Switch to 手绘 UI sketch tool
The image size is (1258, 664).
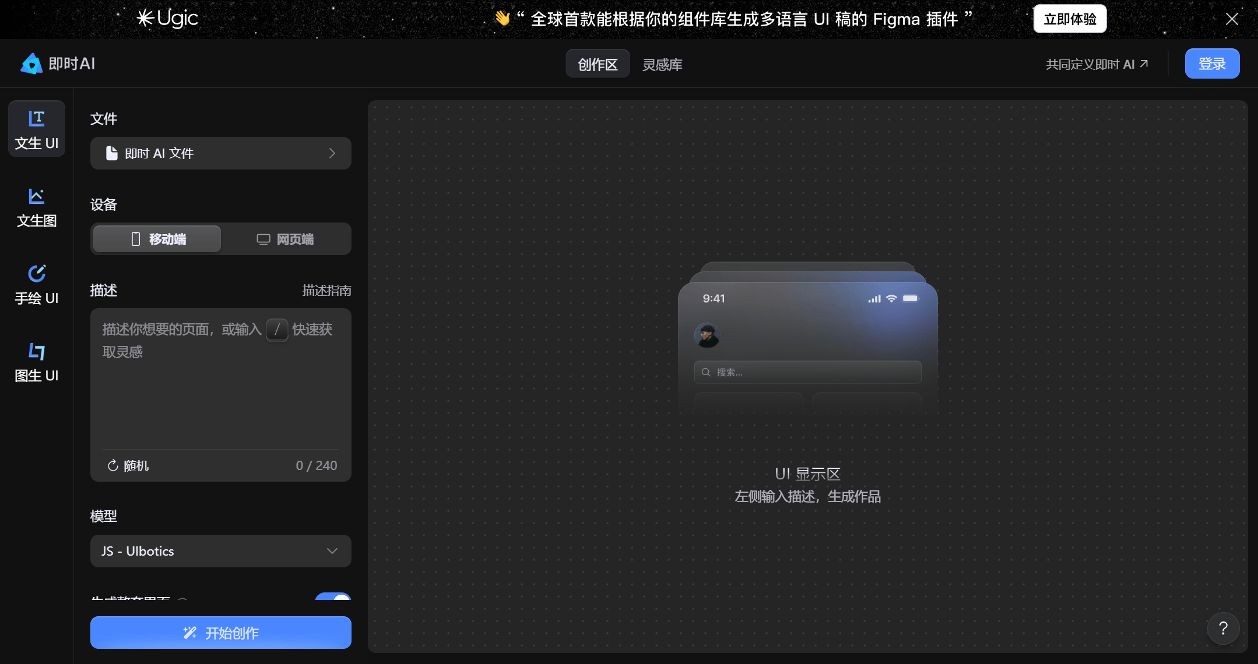pyautogui.click(x=36, y=285)
